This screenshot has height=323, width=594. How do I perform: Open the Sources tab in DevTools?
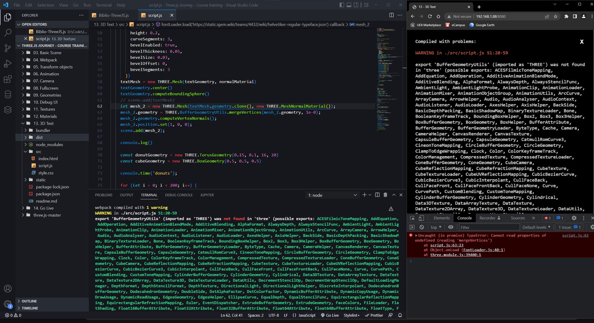(x=518, y=218)
